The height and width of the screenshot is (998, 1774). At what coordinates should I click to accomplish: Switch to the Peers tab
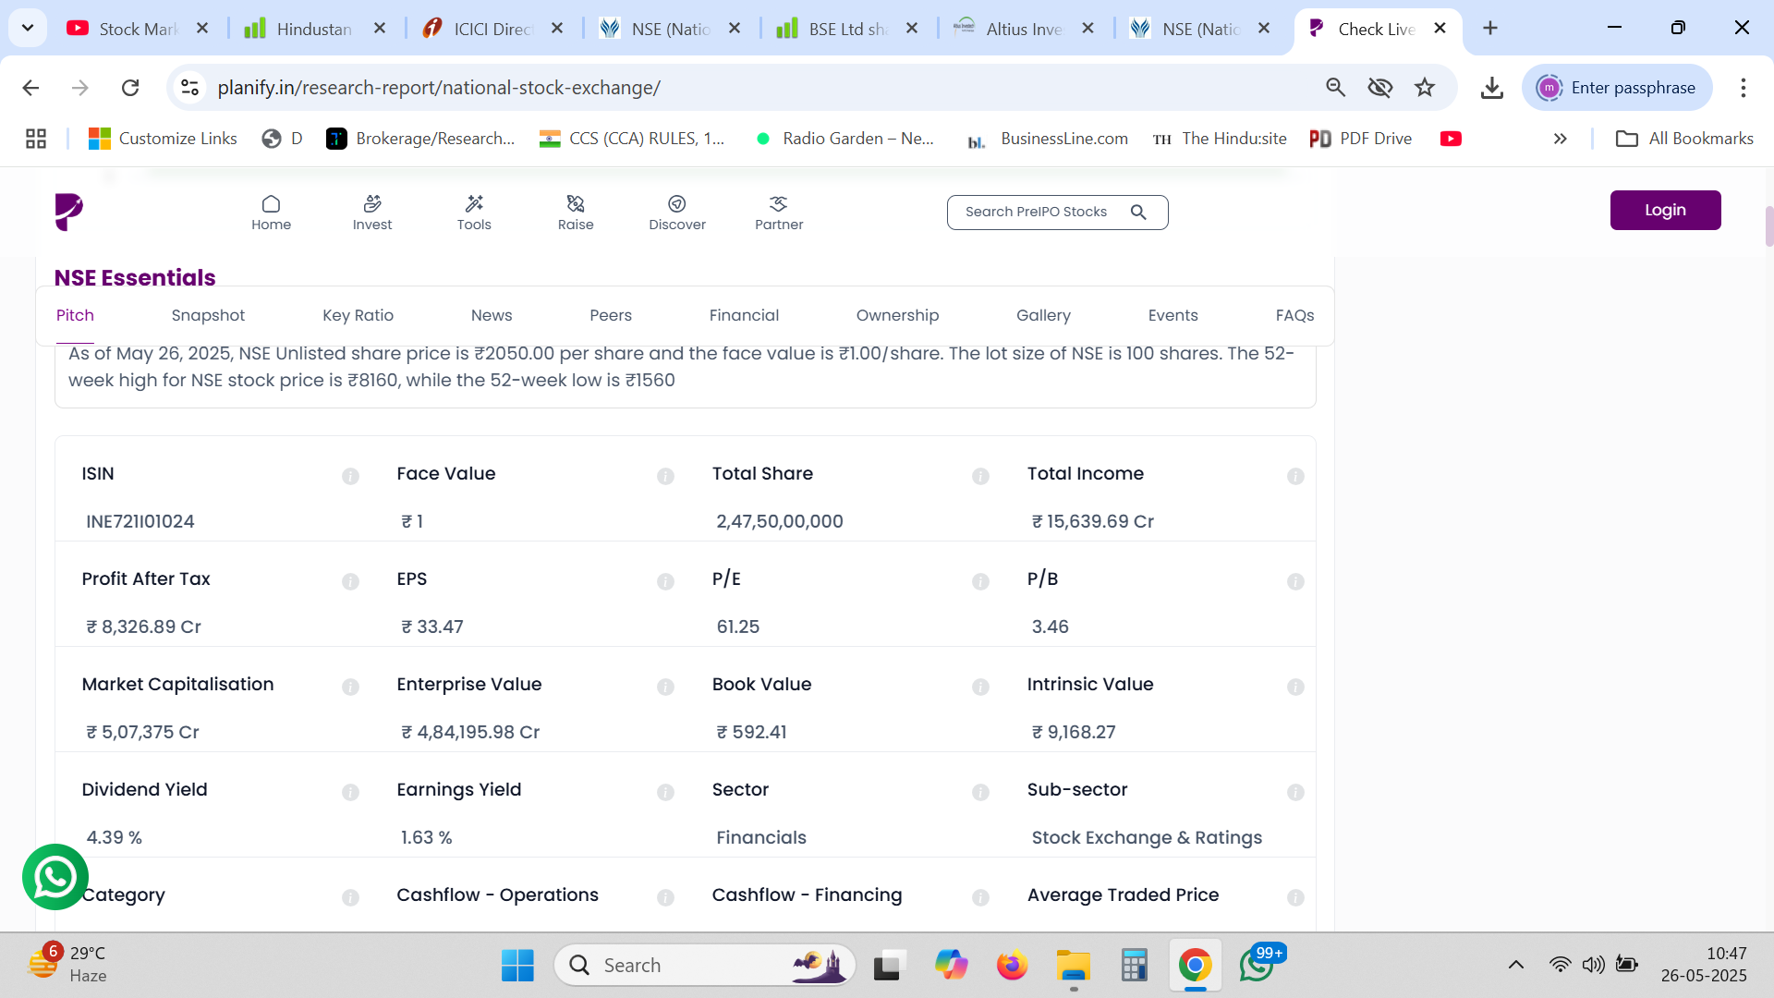click(611, 315)
